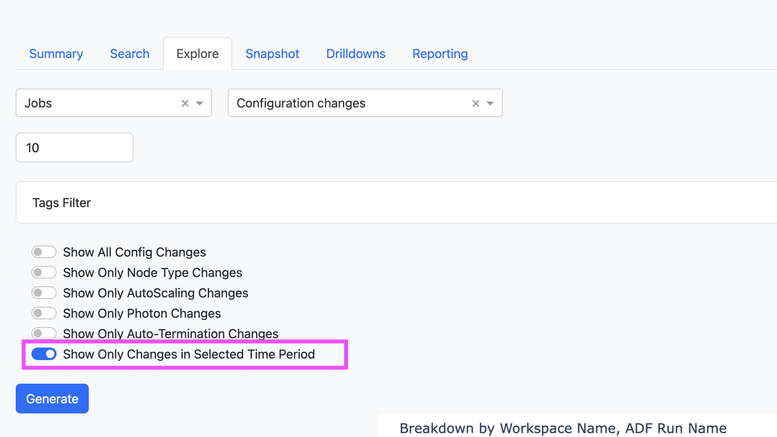The width and height of the screenshot is (777, 437).
Task: Expand the Jobs dropdown arrow
Action: pos(200,103)
